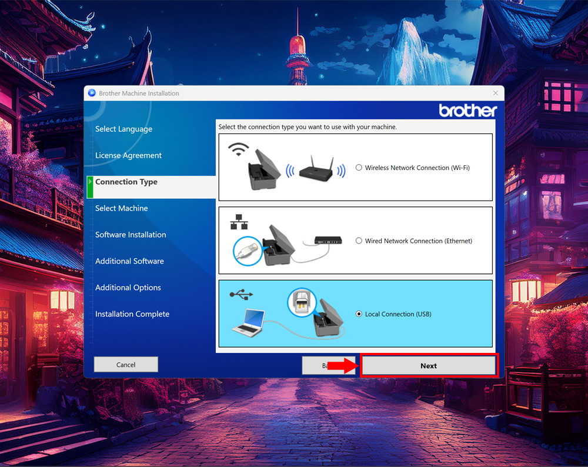
Task: Click the printer image in USB option
Action: click(x=328, y=318)
